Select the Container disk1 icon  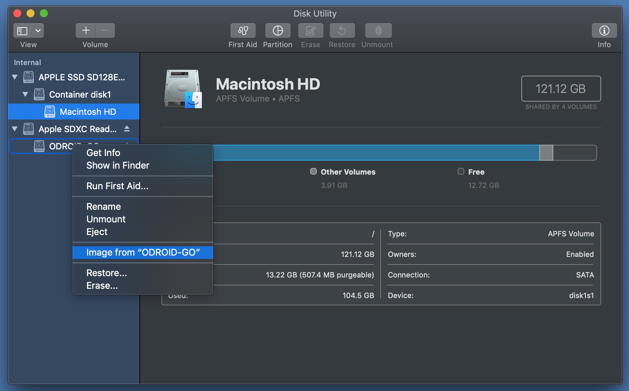(x=39, y=94)
